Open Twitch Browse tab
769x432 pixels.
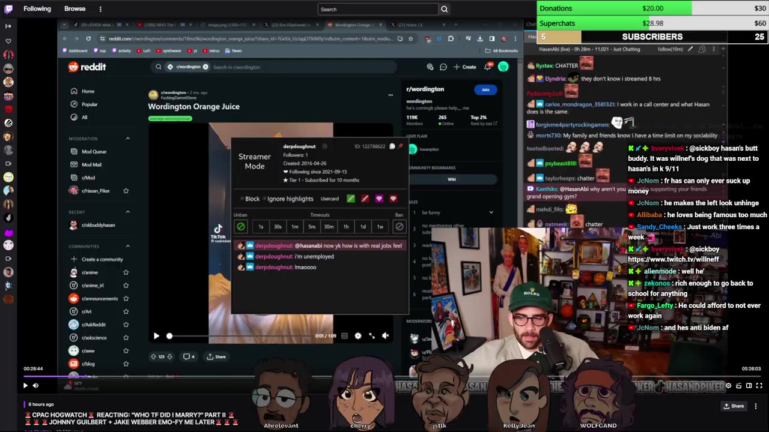[x=74, y=9]
